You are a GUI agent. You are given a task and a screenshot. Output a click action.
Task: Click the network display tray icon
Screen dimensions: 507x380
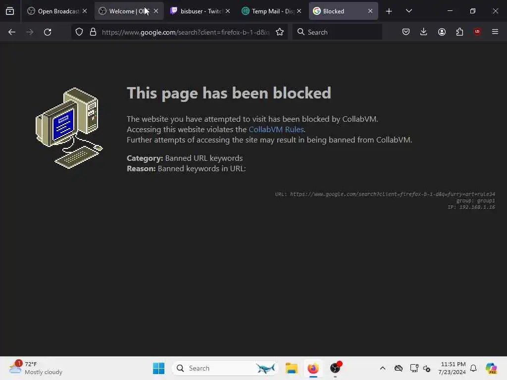414,368
